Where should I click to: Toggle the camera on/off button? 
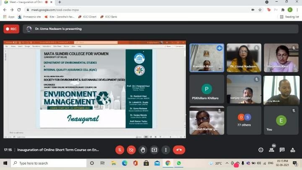[x=131, y=149]
